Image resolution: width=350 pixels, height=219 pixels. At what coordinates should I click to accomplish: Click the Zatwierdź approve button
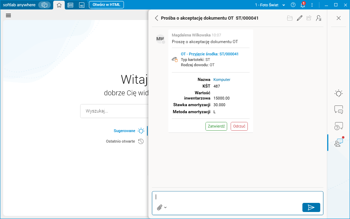pos(216,126)
